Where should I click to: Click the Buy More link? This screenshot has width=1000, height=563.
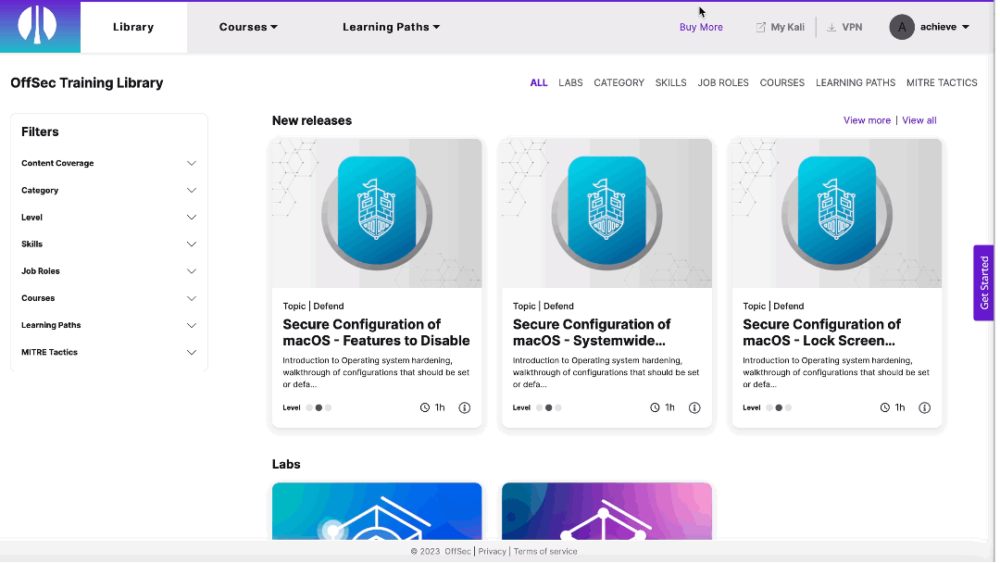click(701, 28)
